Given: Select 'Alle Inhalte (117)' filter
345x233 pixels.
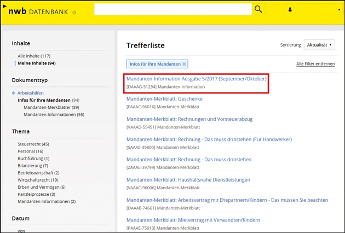Looking at the screenshot, I should coord(34,56).
